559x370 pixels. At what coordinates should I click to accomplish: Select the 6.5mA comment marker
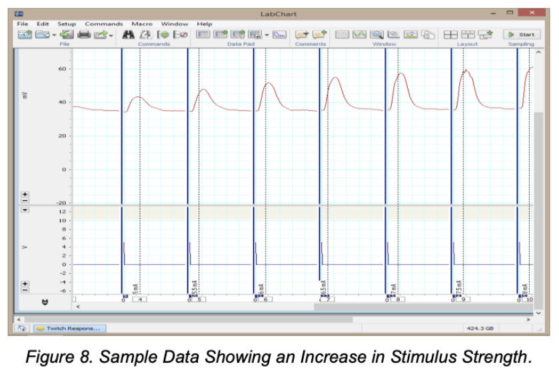[324, 287]
